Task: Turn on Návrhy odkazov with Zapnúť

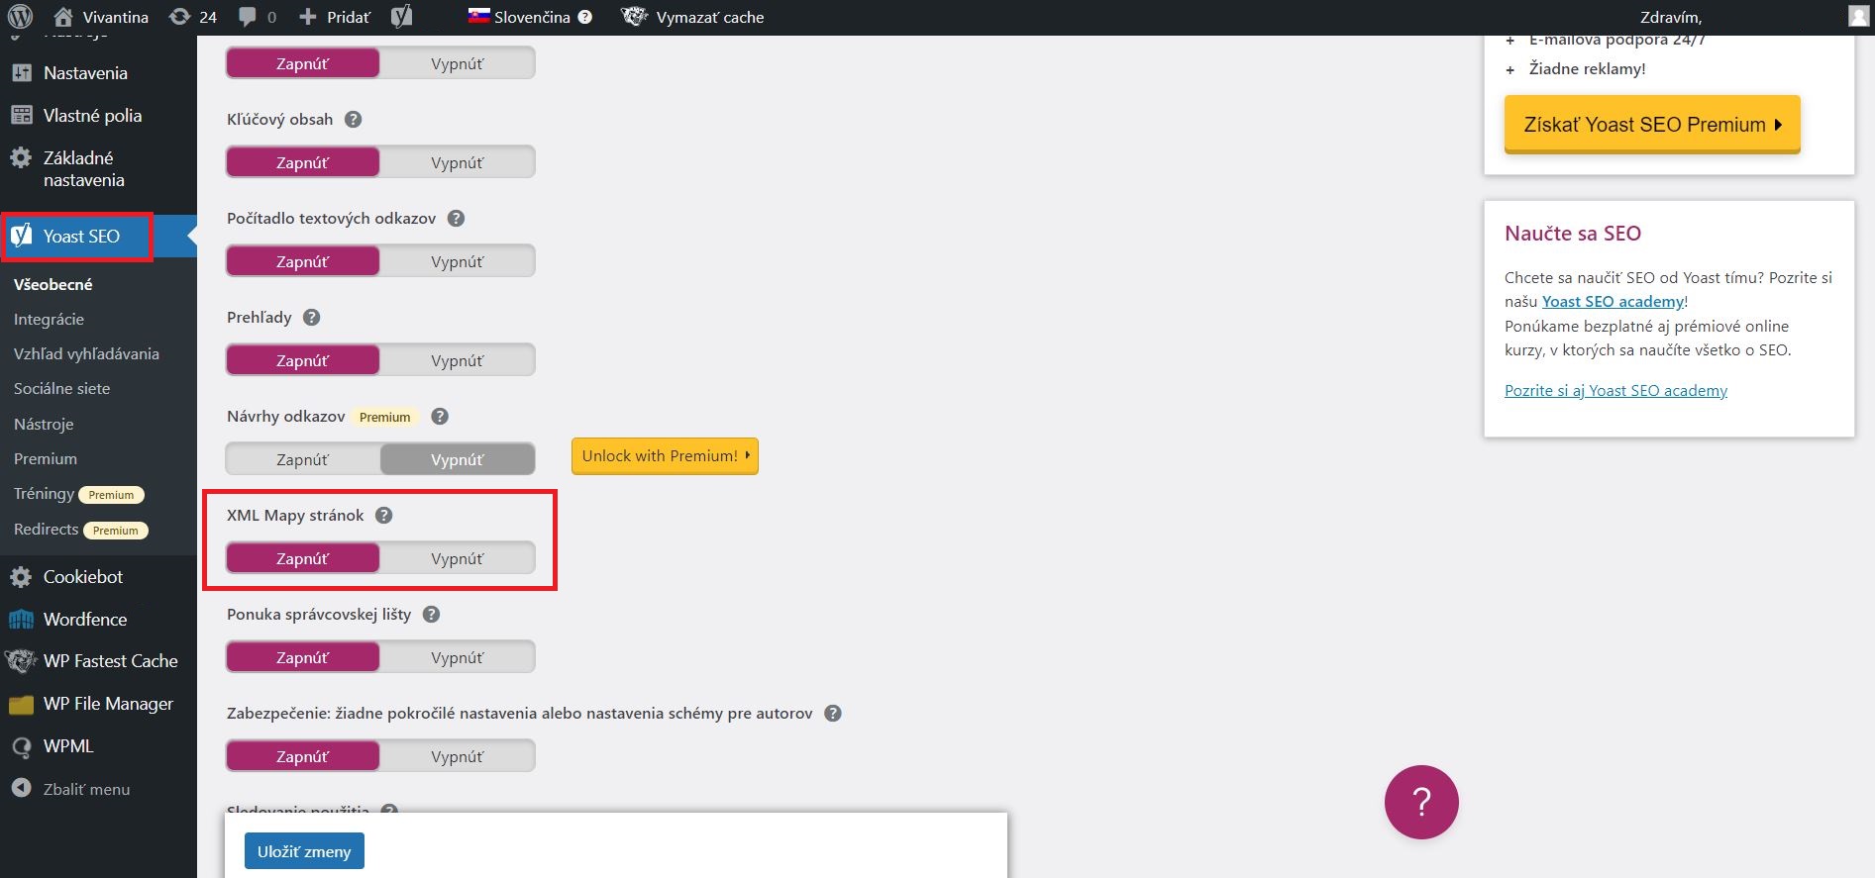Action: coord(303,459)
